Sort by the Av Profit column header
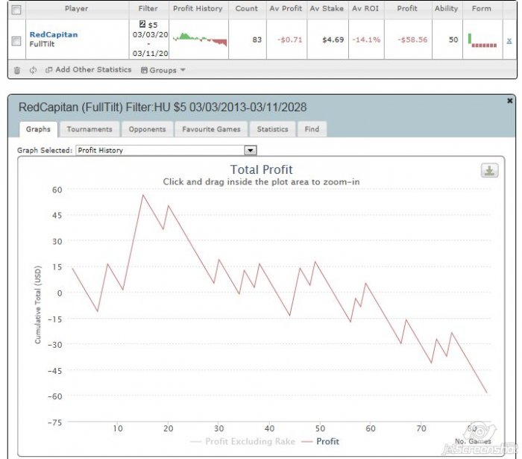Viewport: 522px width, 459px height. tap(286, 9)
